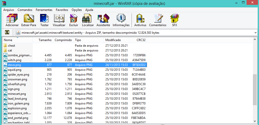Screen dimensions: 259x125
Task: Open the Opções menu
Action: coord(77,10)
